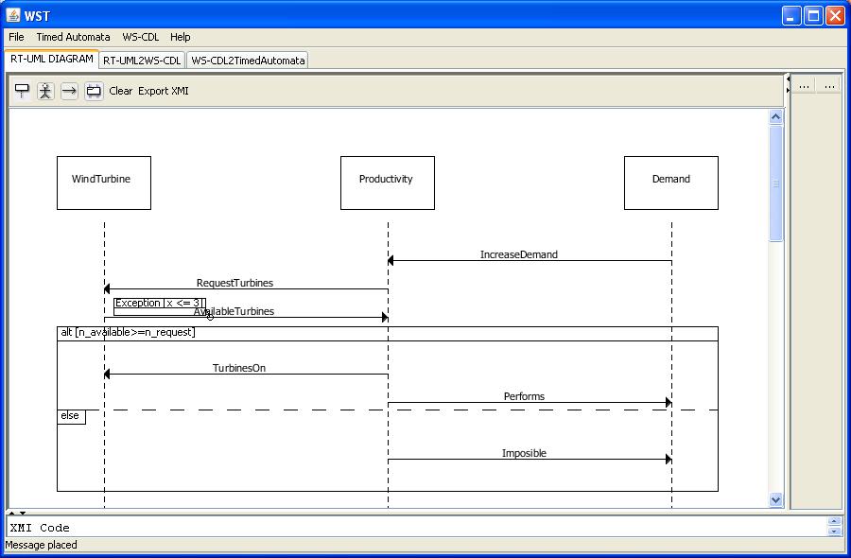Select the frame/fragment tool icon
Viewport: 851px width, 558px height.
click(94, 91)
